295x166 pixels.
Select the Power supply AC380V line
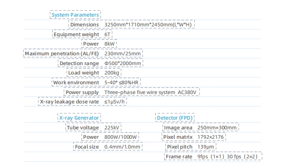pos(131,92)
